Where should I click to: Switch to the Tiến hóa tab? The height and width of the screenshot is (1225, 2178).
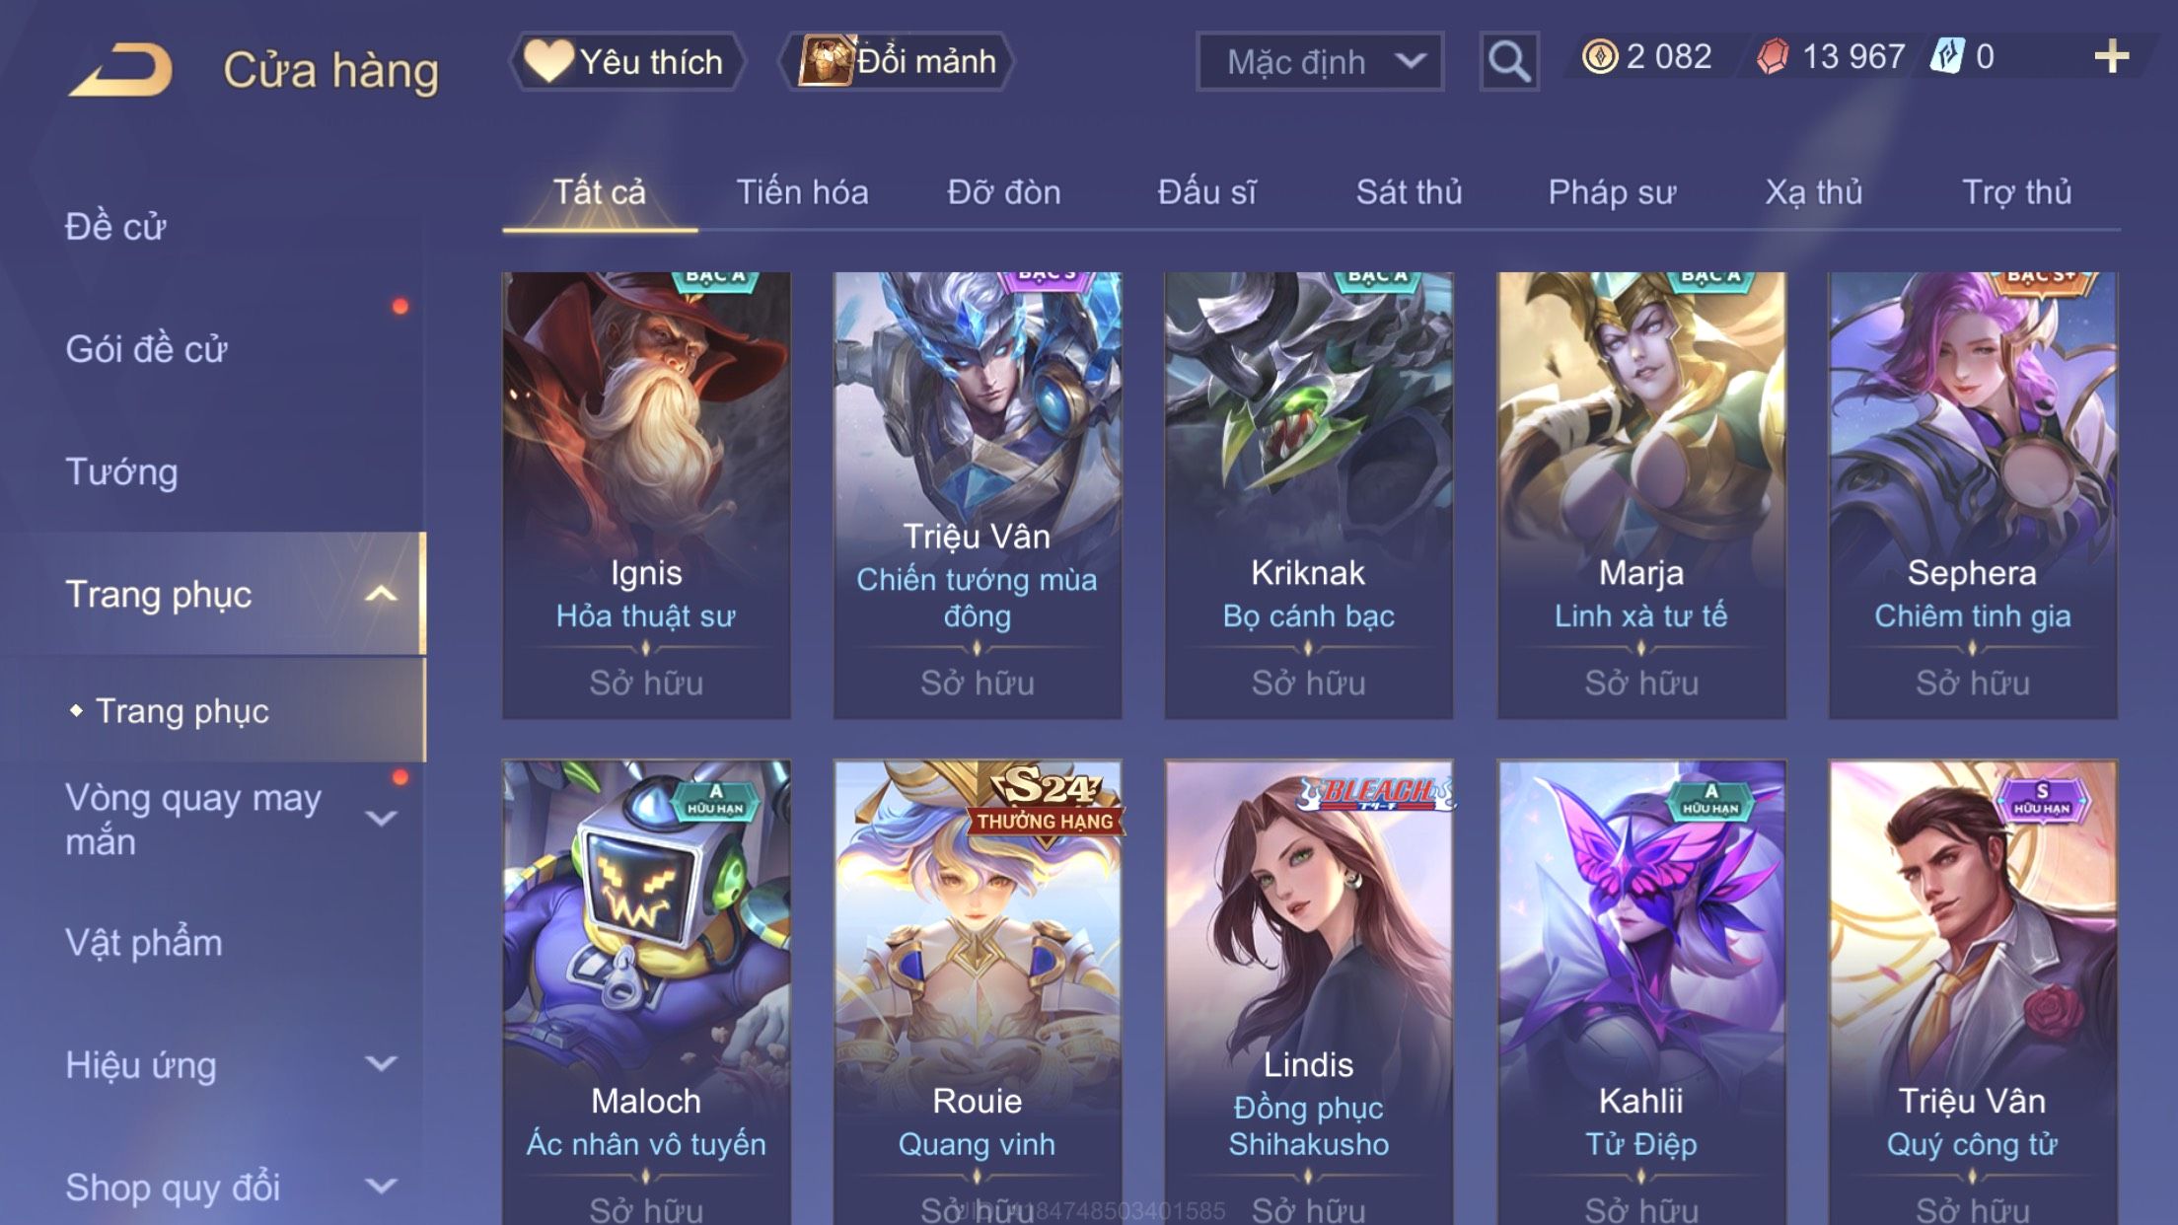(x=802, y=191)
